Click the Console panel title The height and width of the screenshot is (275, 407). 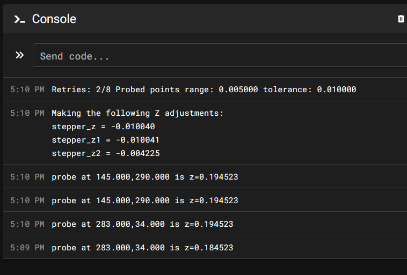click(54, 19)
